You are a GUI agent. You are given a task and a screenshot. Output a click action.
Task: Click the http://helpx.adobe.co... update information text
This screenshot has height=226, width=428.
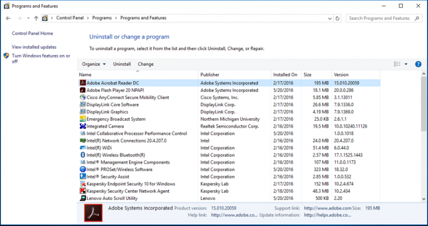point(327,215)
